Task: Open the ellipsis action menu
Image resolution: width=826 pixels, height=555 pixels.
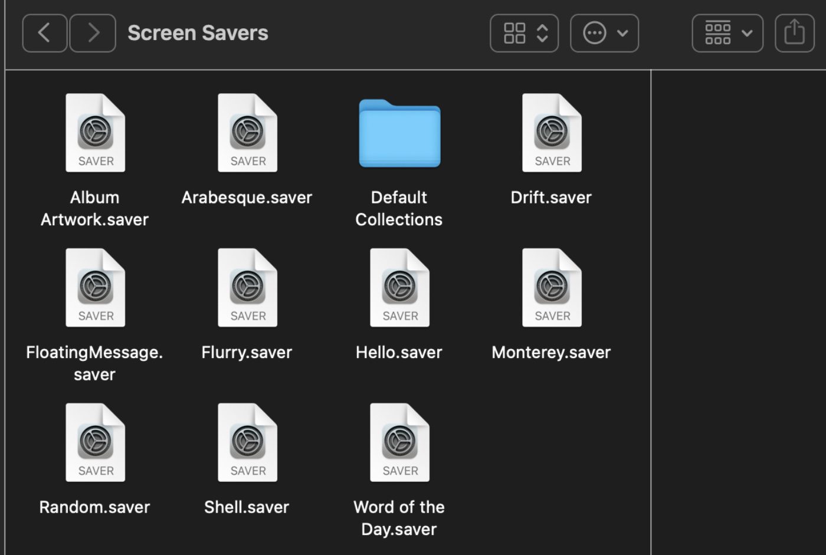Action: pos(604,33)
